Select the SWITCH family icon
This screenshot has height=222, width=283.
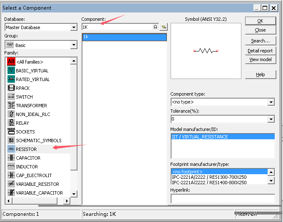tap(11, 97)
